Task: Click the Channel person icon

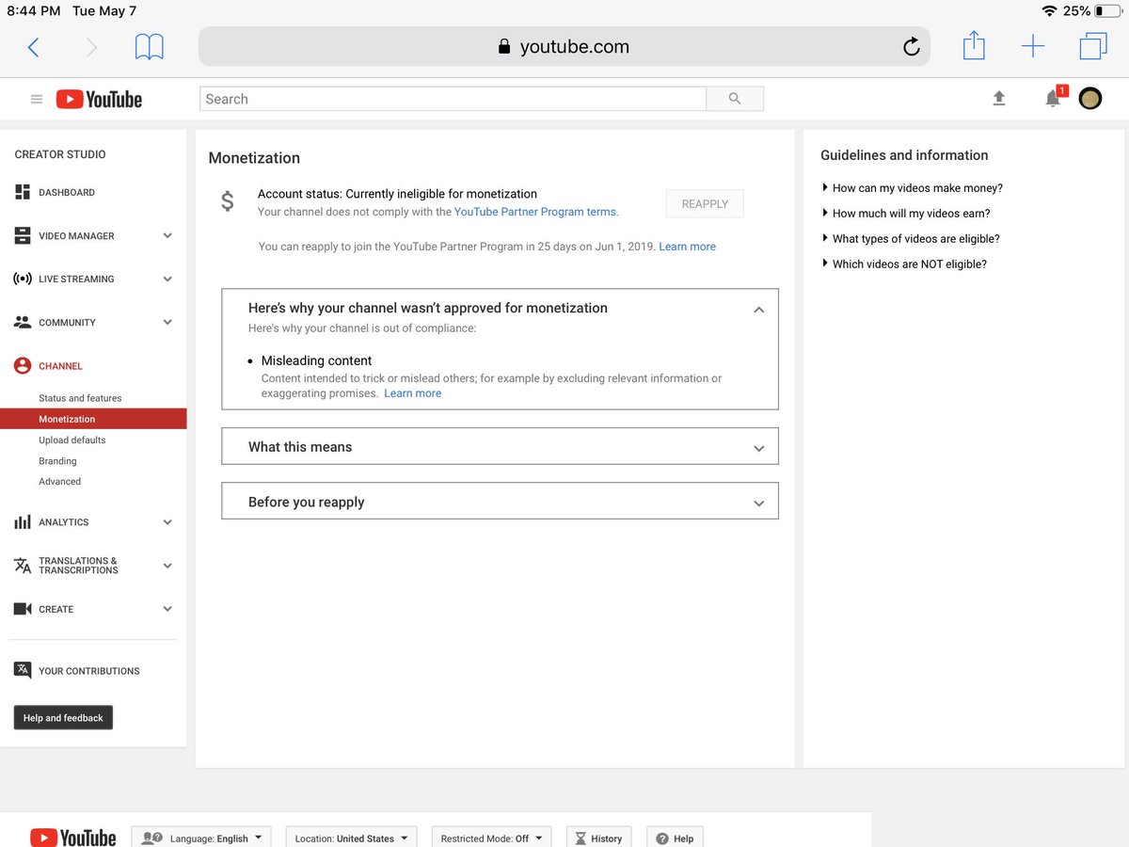Action: [x=23, y=366]
